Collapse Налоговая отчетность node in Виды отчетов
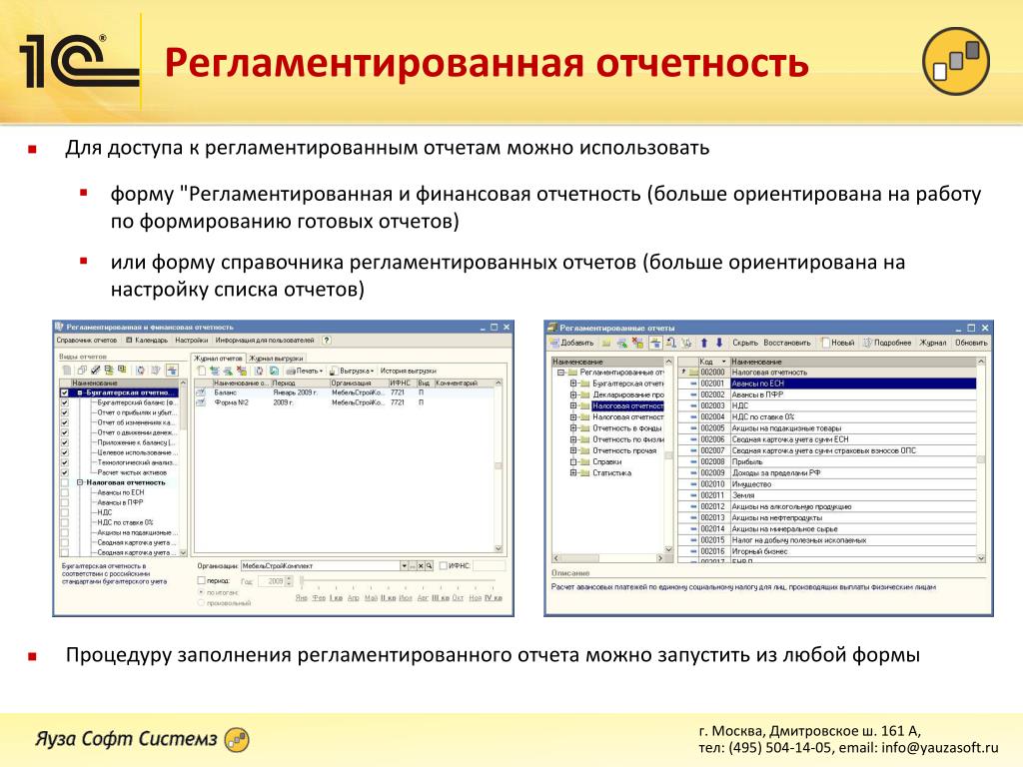 click(80, 482)
